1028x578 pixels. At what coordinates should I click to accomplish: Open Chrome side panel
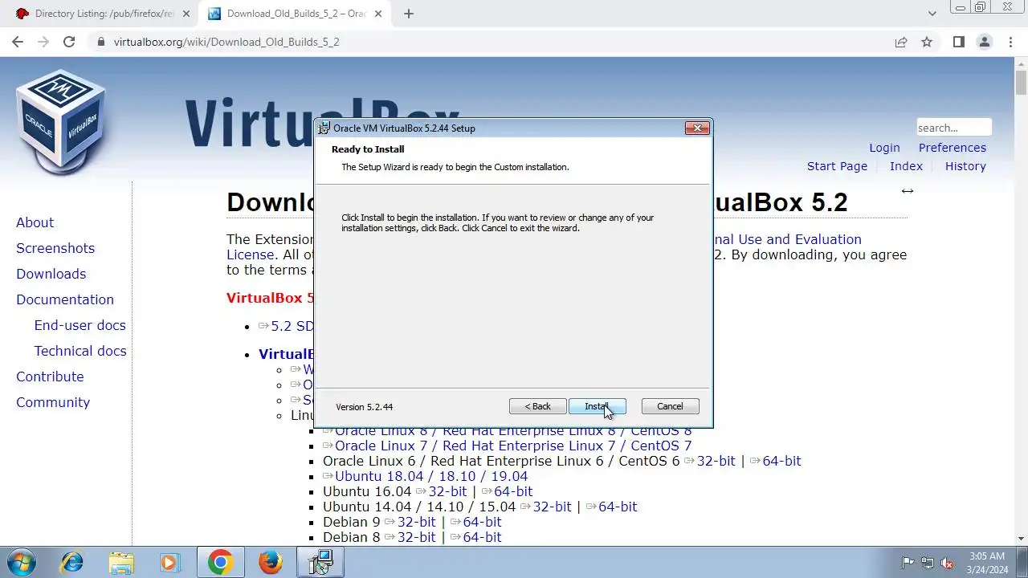point(958,42)
